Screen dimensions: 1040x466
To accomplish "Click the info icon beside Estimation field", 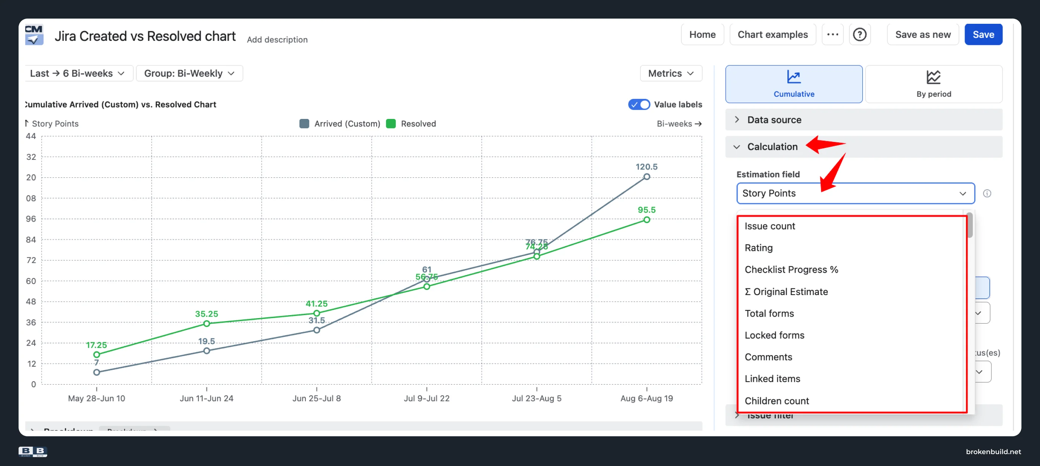I will point(987,194).
